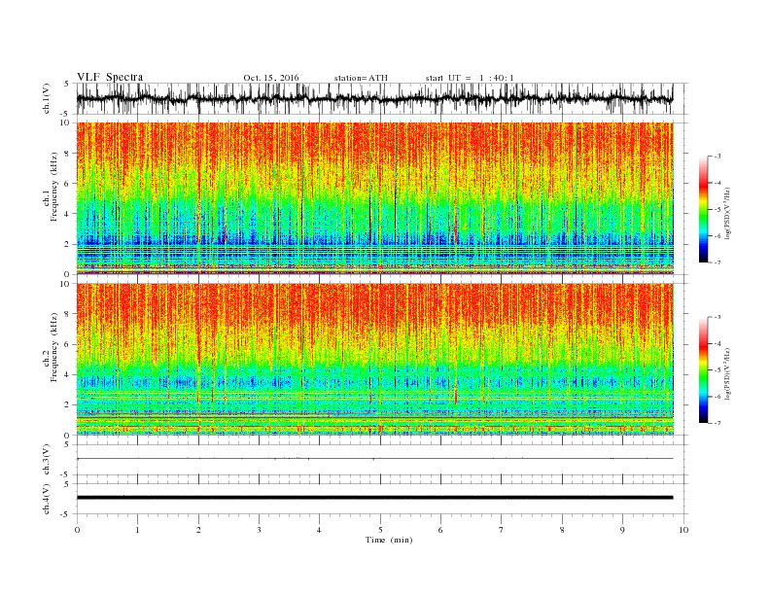Click the "6" kHz tick on ch.2 frequency axis
This screenshot has height=595, width=770.
(x=69, y=344)
